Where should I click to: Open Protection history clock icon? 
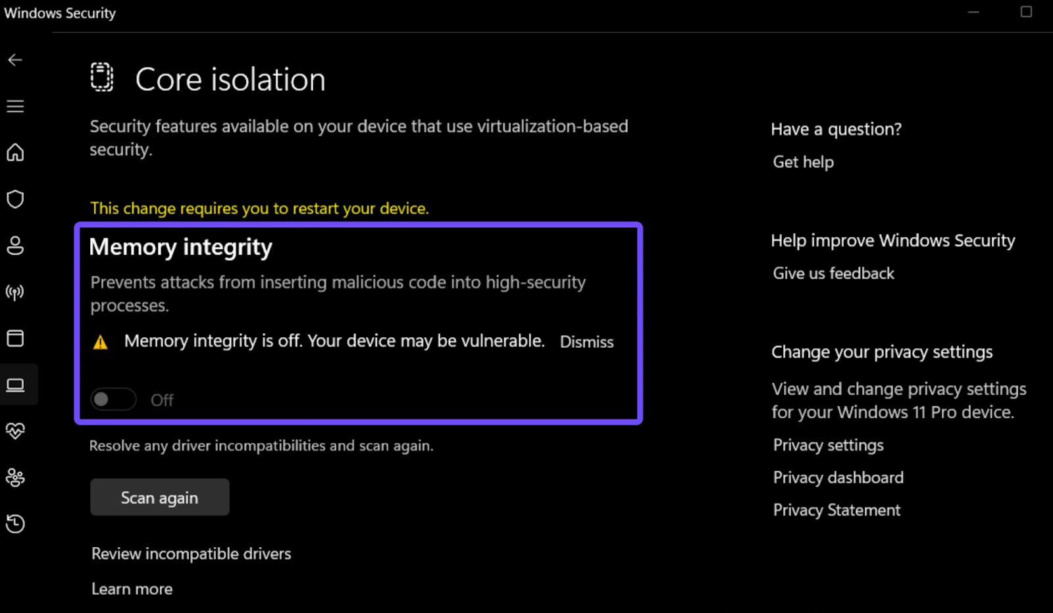coord(15,524)
